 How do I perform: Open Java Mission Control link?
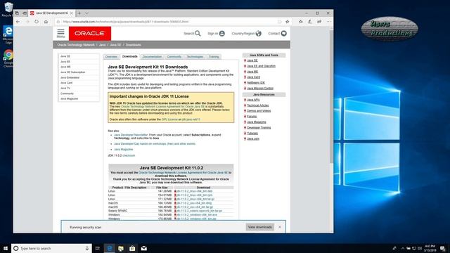(x=260, y=88)
